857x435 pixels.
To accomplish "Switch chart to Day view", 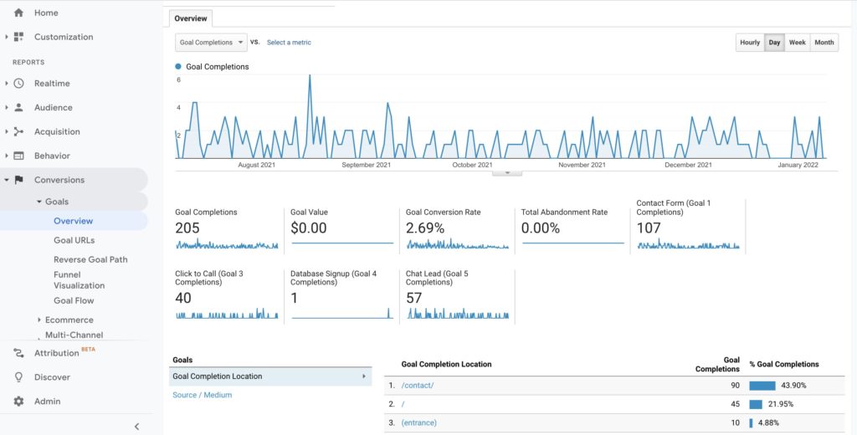I will coord(774,42).
